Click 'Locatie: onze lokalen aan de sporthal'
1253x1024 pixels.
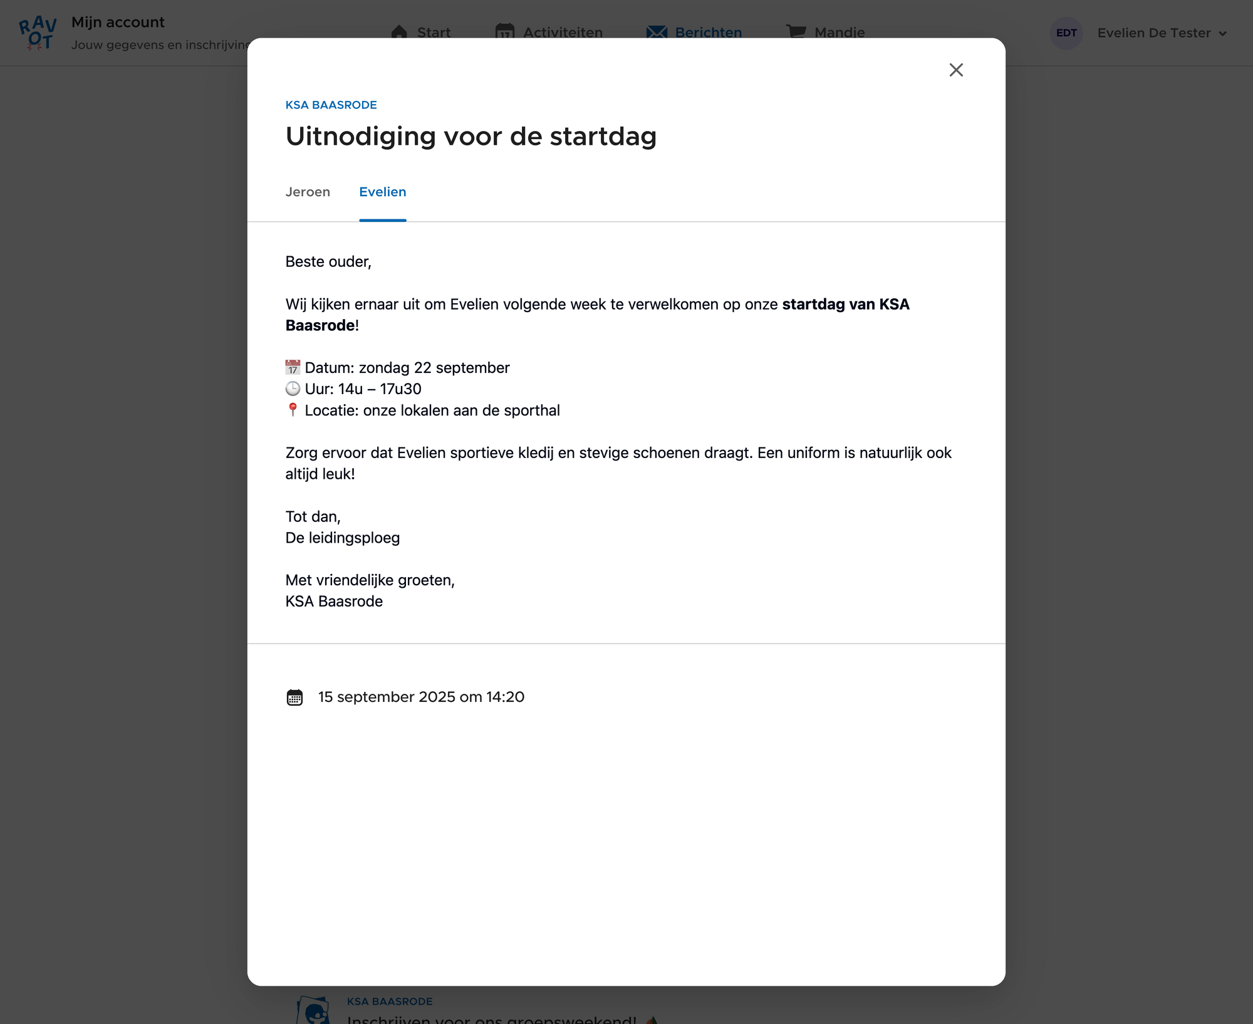432,410
